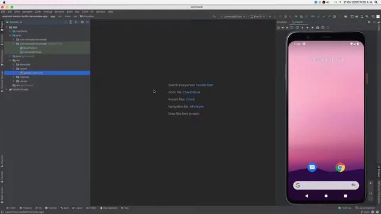This screenshot has width=381, height=214.
Task: Open the Android view dropdown in Project panel
Action: 14,22
